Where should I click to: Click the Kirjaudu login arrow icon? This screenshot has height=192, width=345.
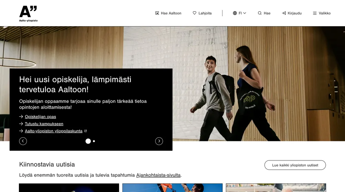pos(284,13)
